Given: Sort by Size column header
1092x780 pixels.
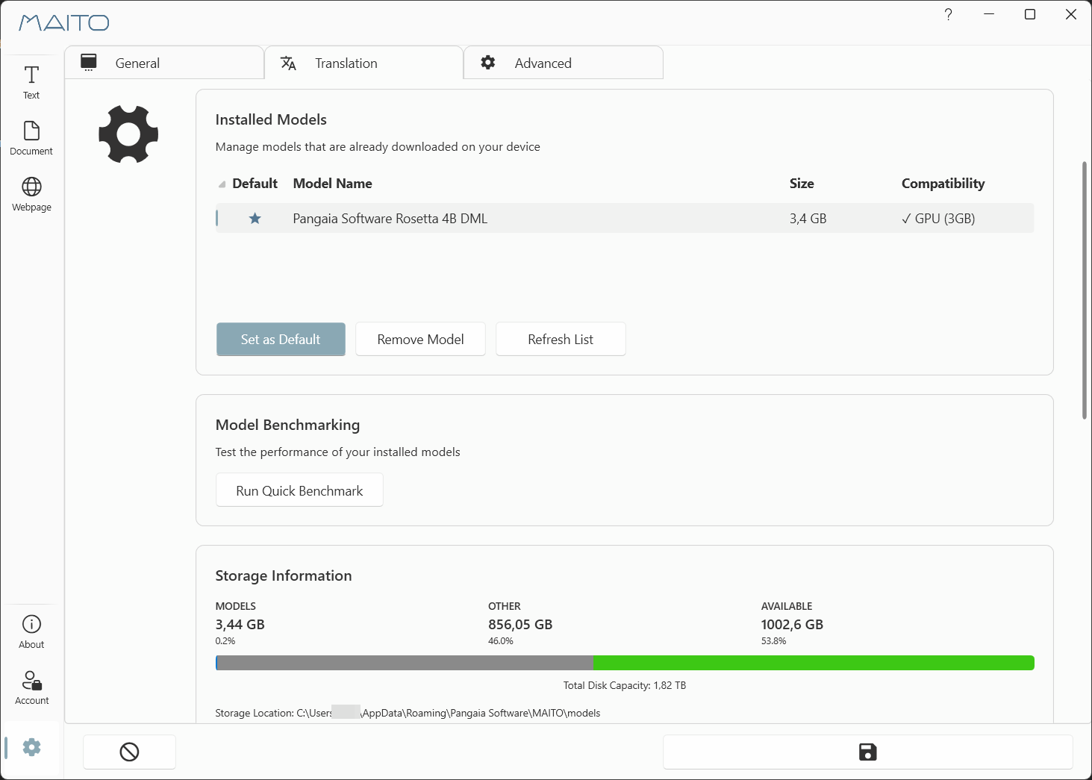Looking at the screenshot, I should coord(802,184).
